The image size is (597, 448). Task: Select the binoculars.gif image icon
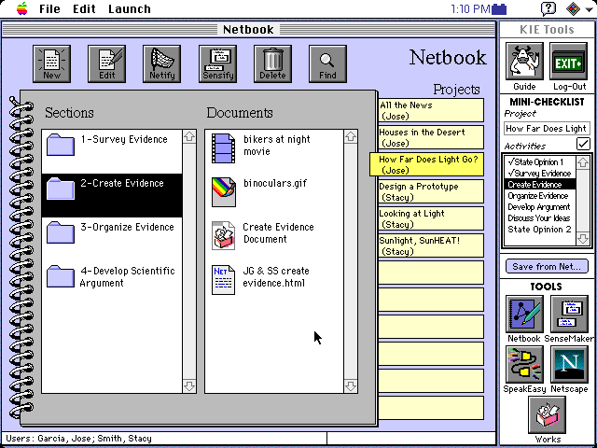pyautogui.click(x=224, y=192)
